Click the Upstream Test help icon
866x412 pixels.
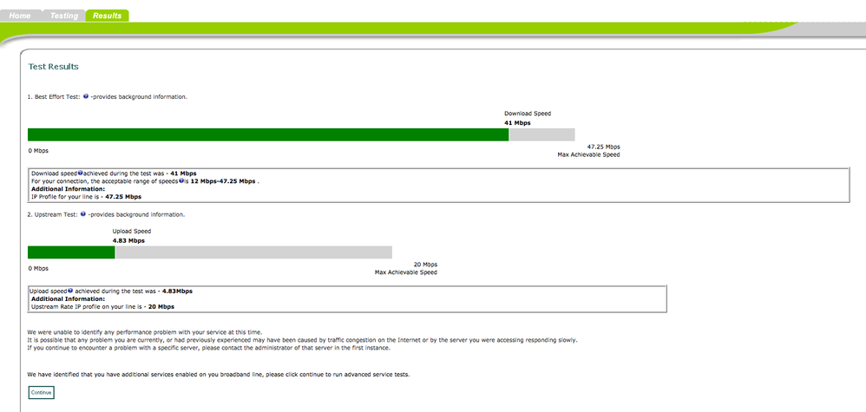(82, 213)
